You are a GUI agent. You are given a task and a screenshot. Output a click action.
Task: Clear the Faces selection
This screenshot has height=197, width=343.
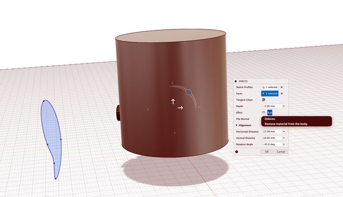click(x=282, y=94)
